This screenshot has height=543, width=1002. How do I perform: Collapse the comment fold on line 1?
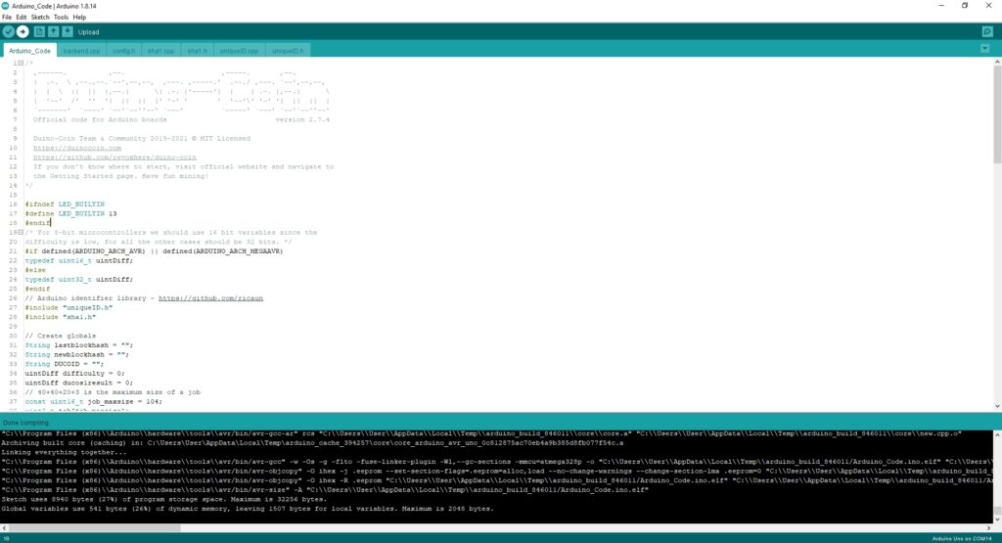tap(21, 64)
